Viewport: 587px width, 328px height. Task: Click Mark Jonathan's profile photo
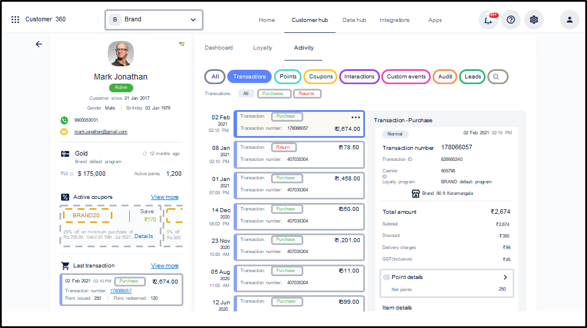coord(121,54)
